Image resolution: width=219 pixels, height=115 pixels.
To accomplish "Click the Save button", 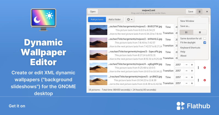I will (x=191, y=12).
